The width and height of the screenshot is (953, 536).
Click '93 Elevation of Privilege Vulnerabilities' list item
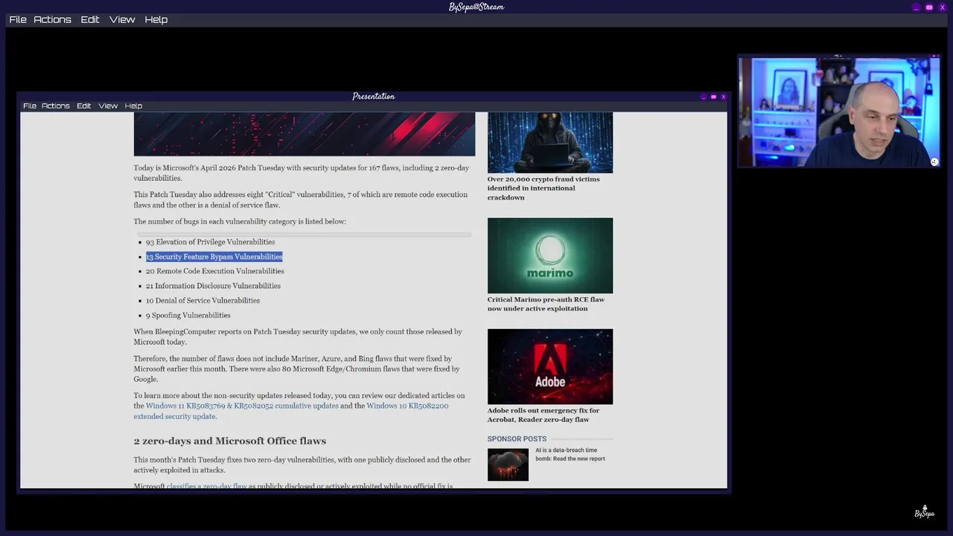click(x=210, y=242)
